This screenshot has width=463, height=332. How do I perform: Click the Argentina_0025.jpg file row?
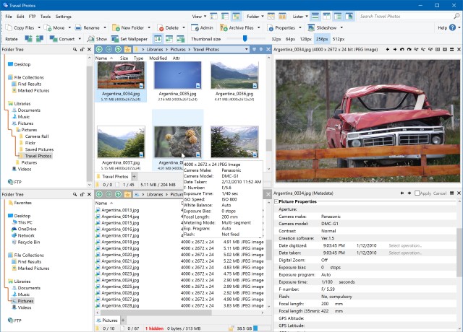(x=179, y=287)
